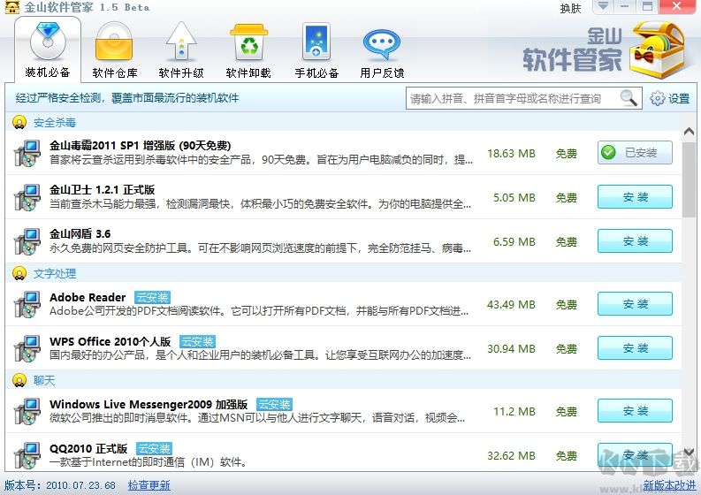This screenshot has width=701, height=495.
Task: Select Windows Live Messenger2009 加强版 title
Action: pos(149,404)
